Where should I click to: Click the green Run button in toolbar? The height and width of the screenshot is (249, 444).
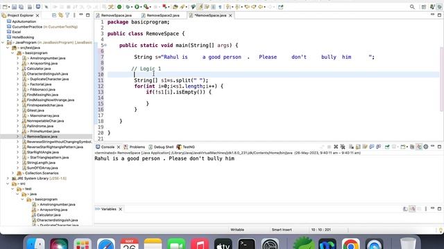pyautogui.click(x=137, y=7)
